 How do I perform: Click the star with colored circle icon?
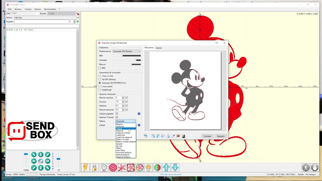[x=140, y=167]
